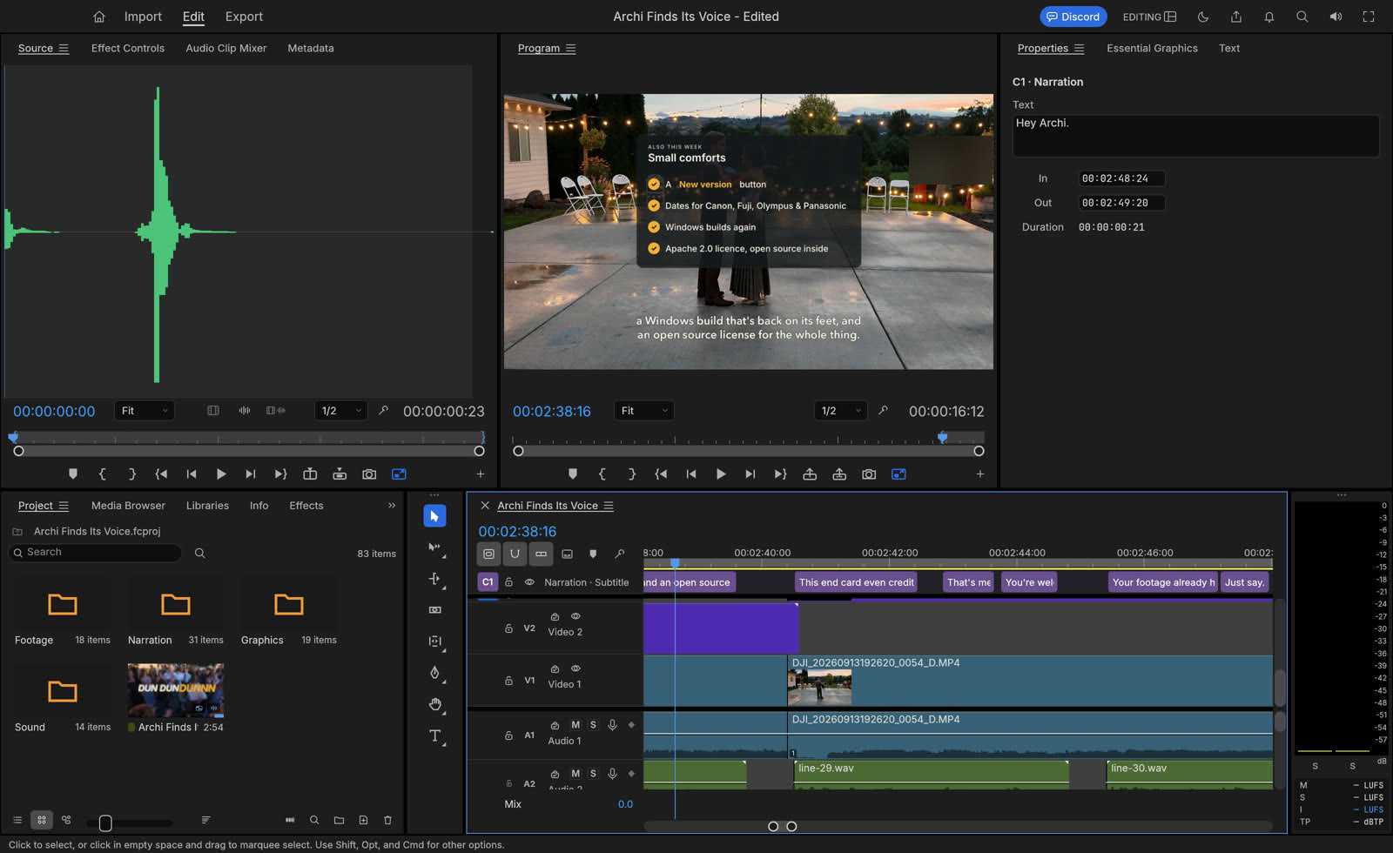
Task: Go to the Export workspace
Action: pyautogui.click(x=244, y=17)
